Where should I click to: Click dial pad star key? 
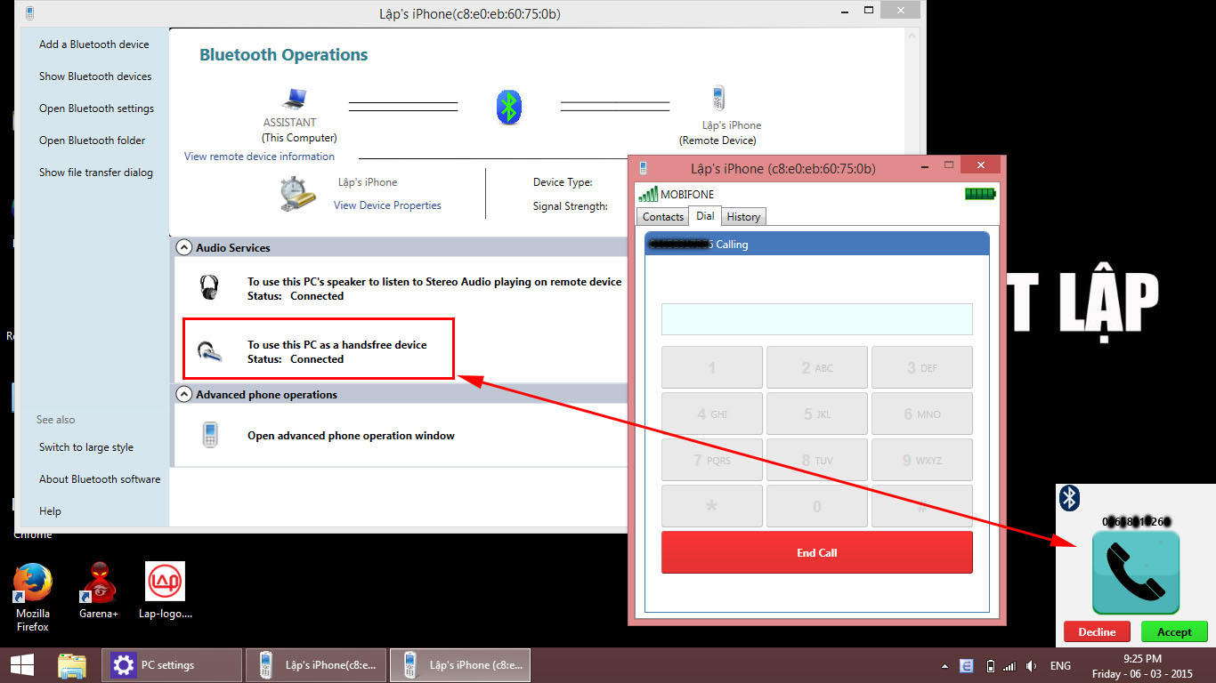click(x=711, y=506)
